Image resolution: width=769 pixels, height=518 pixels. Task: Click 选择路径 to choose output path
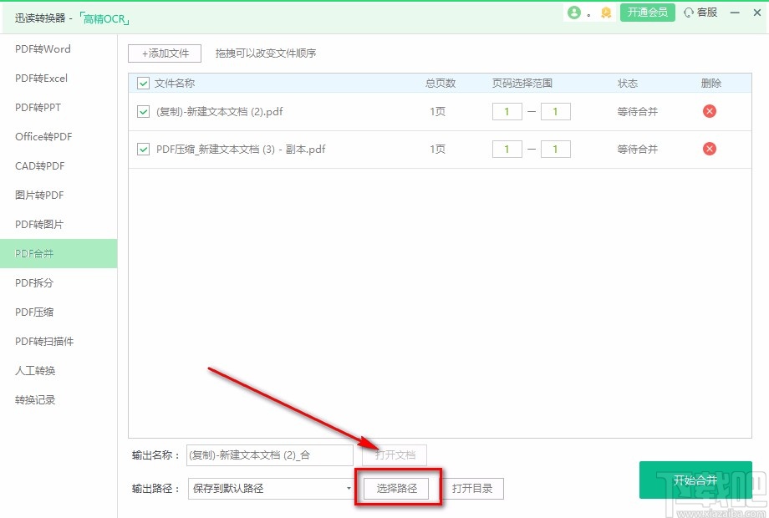397,488
